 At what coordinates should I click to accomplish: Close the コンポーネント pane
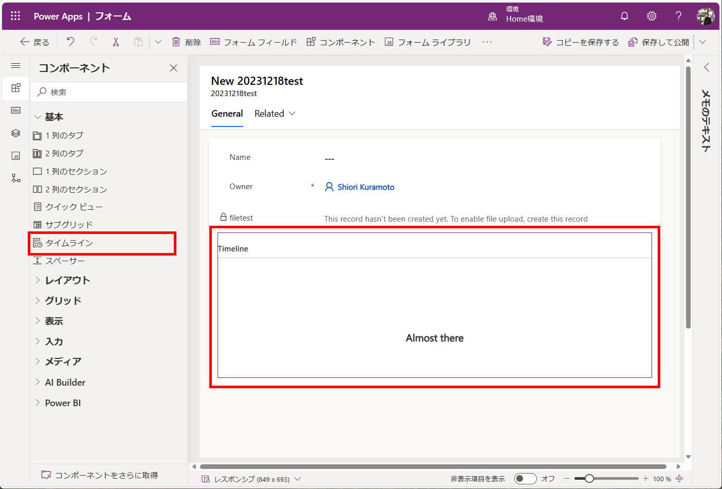174,68
